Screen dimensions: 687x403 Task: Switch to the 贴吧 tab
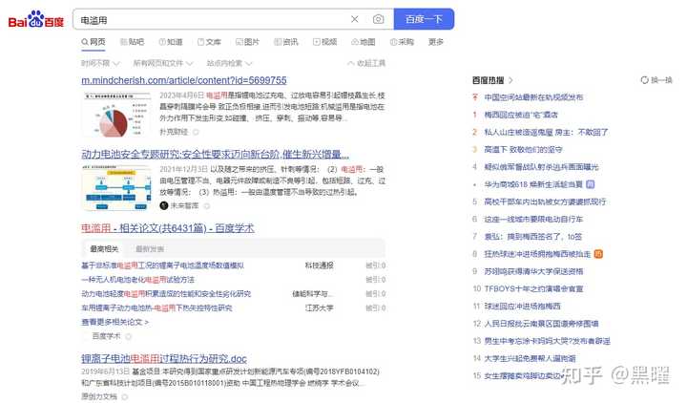pyautogui.click(x=132, y=42)
